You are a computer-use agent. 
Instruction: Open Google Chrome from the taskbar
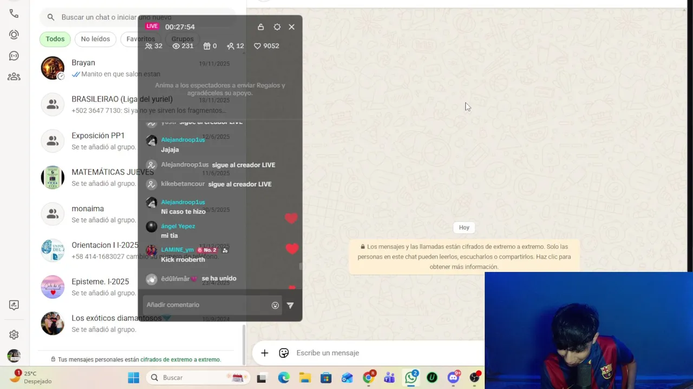click(369, 378)
